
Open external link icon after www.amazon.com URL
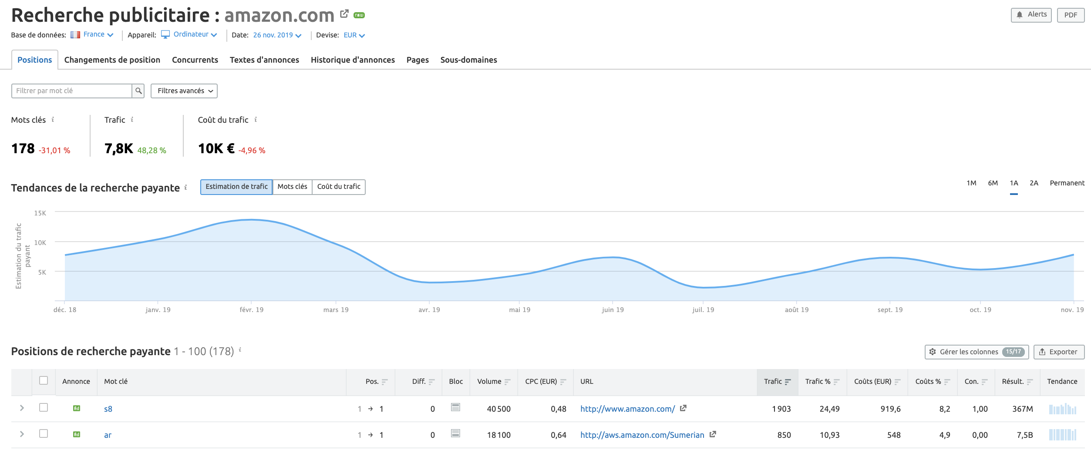[683, 408]
